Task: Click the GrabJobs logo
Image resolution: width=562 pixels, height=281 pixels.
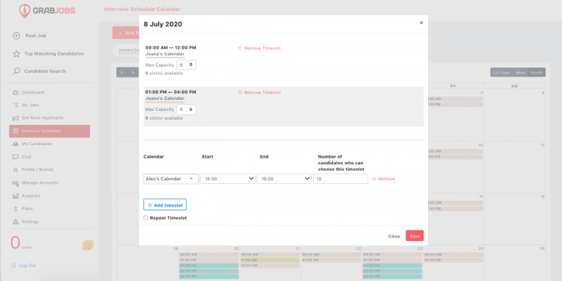Action: click(47, 11)
